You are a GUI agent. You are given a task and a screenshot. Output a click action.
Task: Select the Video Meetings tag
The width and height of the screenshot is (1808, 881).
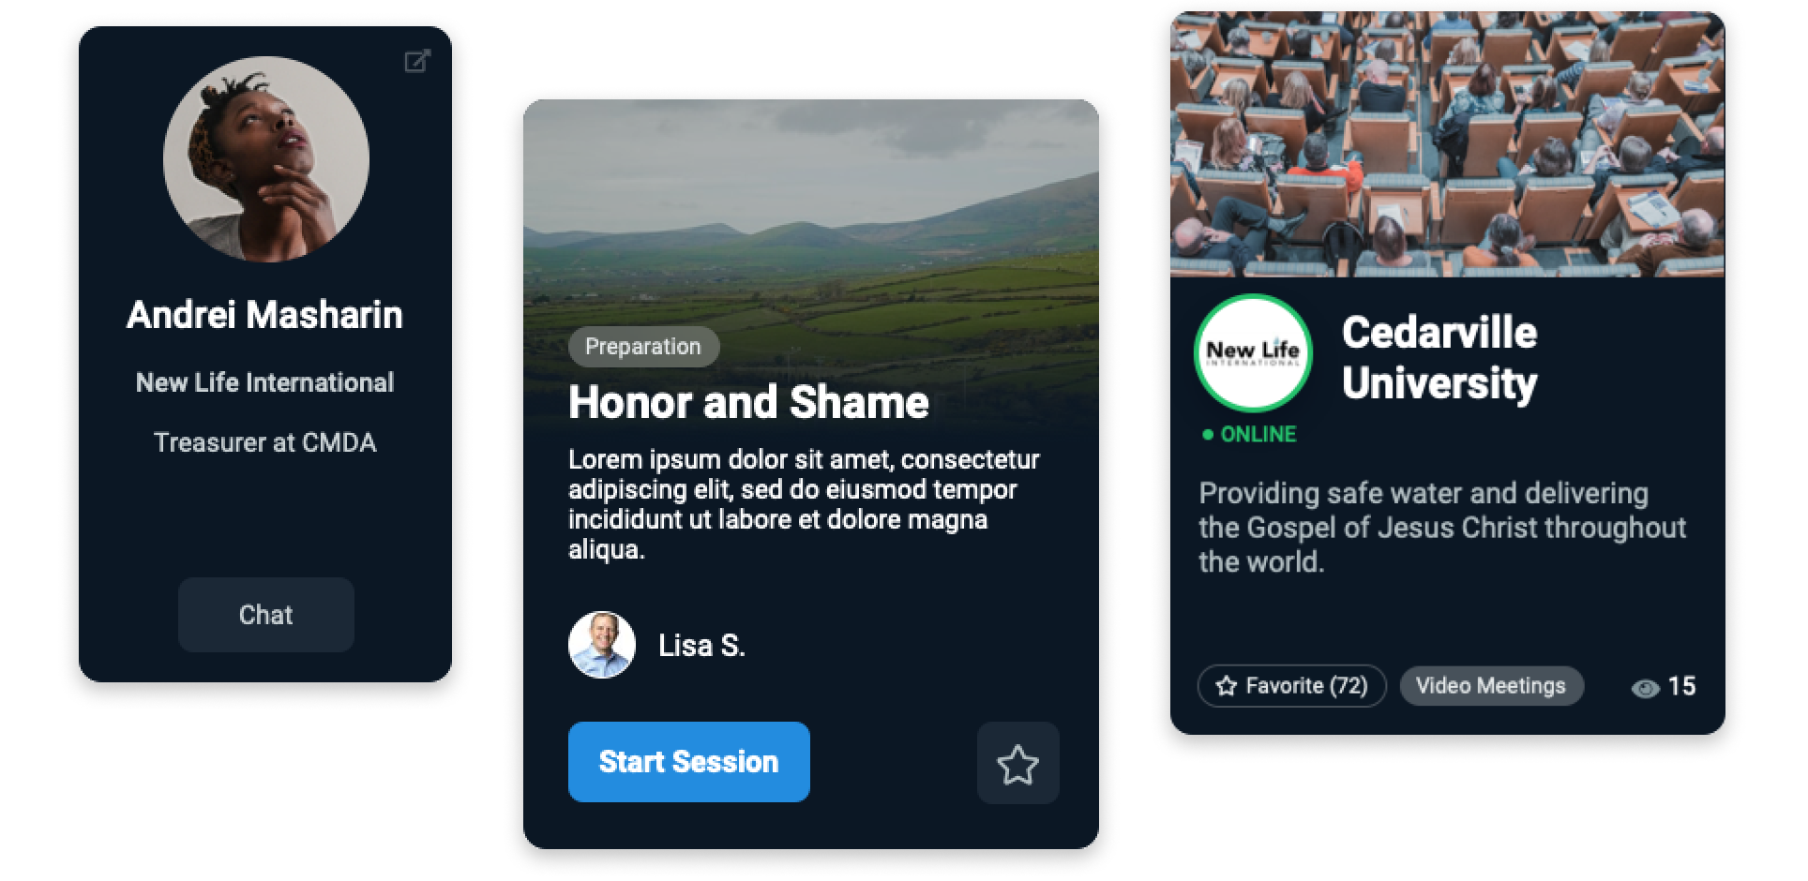[1491, 686]
